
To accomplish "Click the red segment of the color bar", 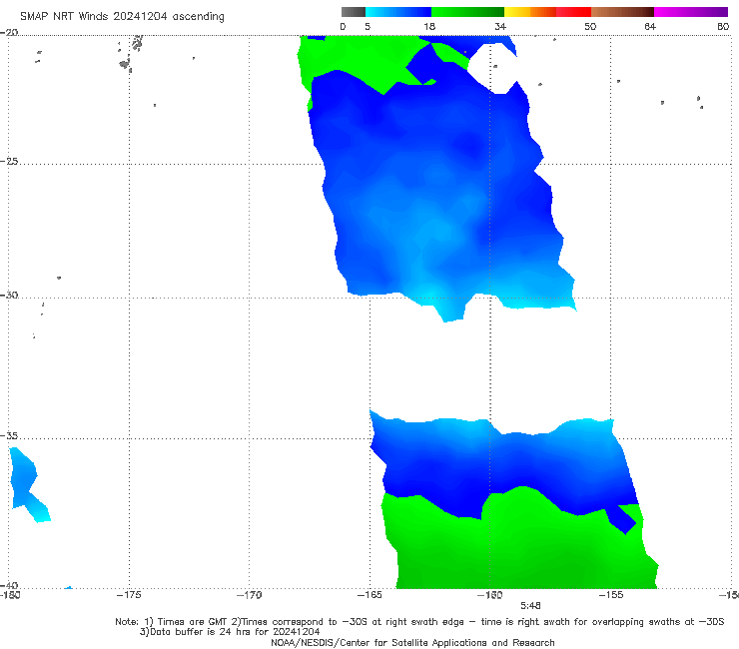I will [x=573, y=12].
